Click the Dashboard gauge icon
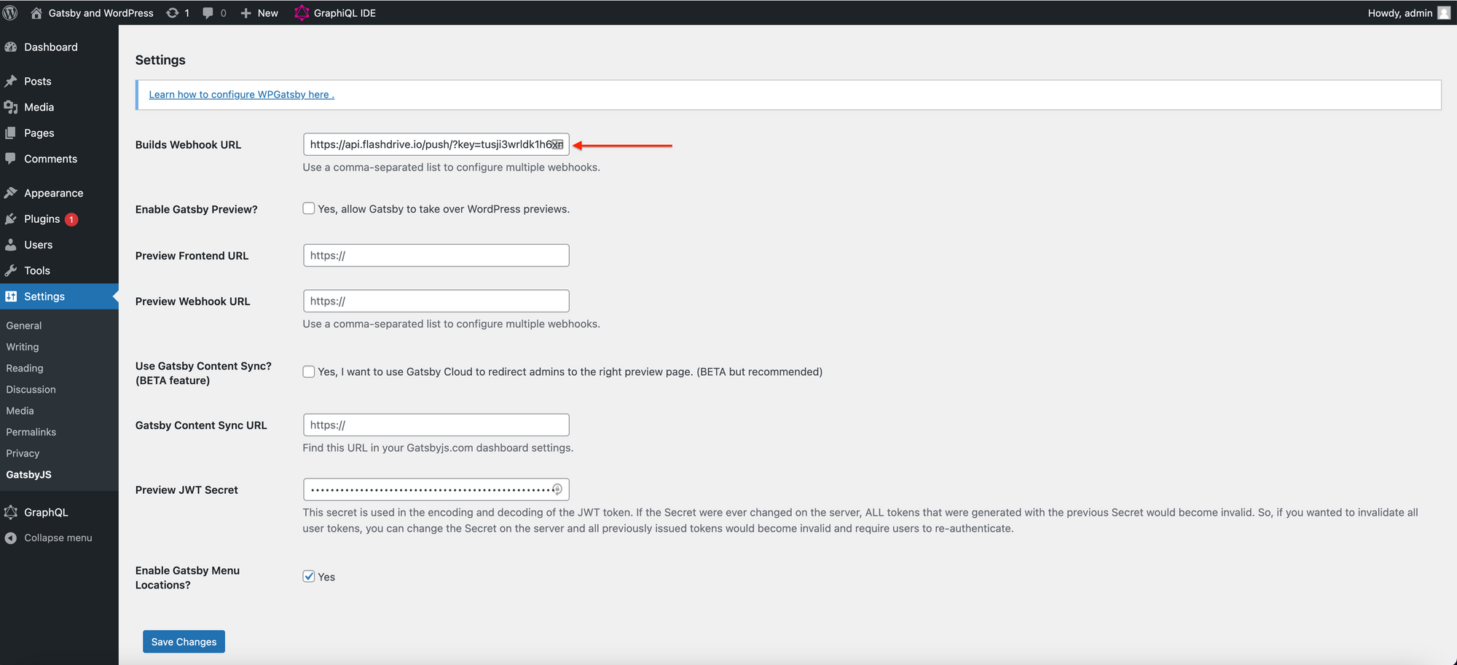The image size is (1457, 665). (x=11, y=47)
